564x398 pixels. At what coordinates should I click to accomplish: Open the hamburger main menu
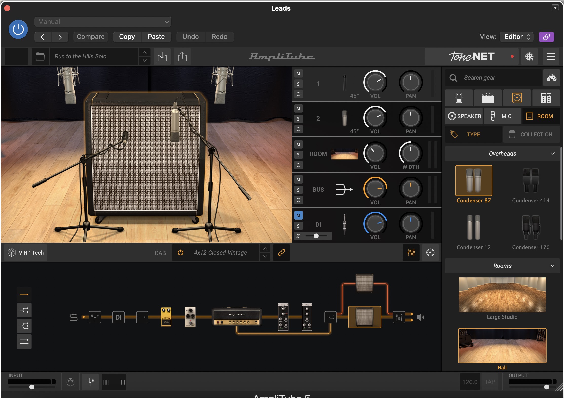pos(551,56)
